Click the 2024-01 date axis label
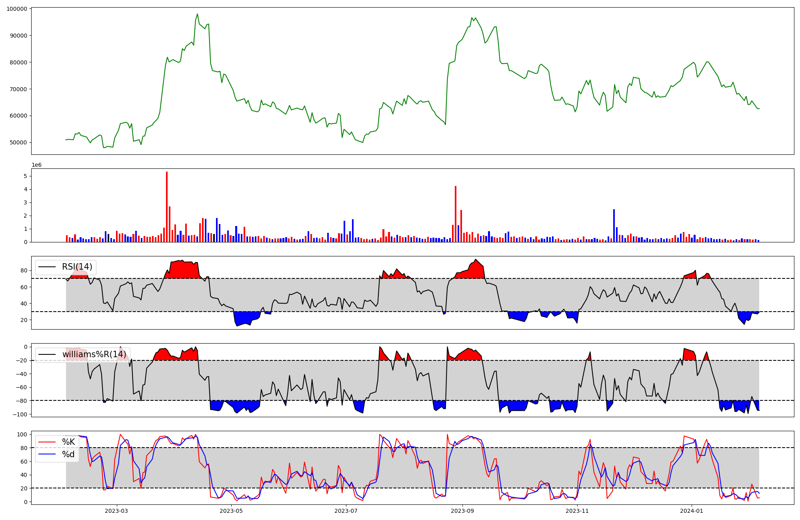 coord(692,511)
